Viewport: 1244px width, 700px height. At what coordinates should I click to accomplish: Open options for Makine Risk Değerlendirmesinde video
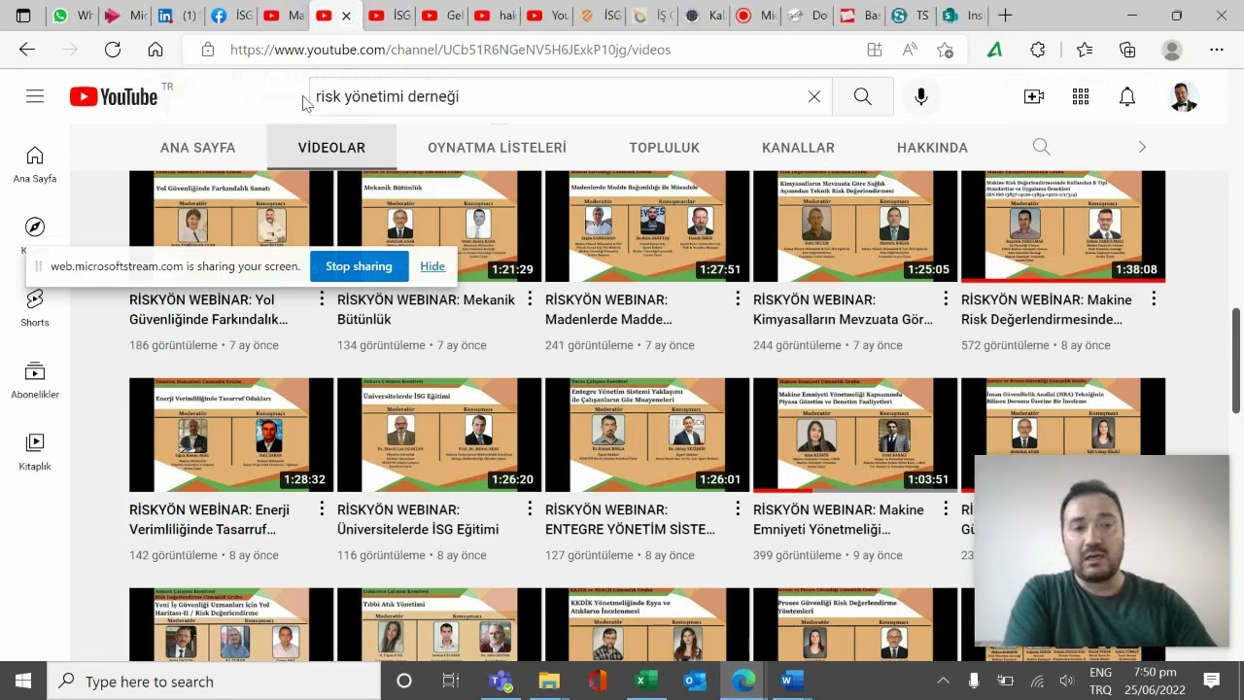[x=1154, y=299]
